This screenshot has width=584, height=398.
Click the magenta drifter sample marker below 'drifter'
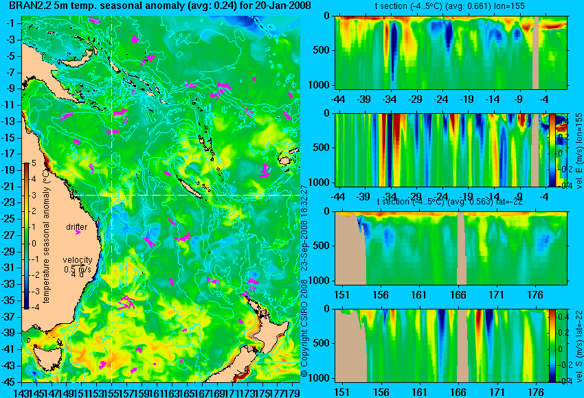78,233
